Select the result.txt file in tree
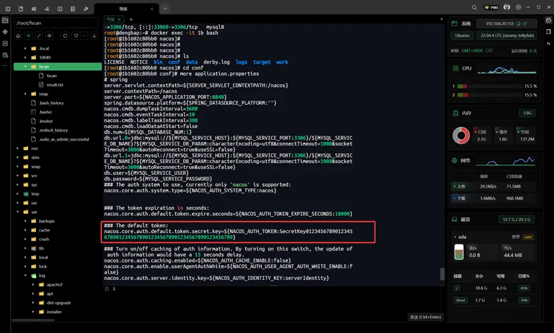 click(x=54, y=84)
